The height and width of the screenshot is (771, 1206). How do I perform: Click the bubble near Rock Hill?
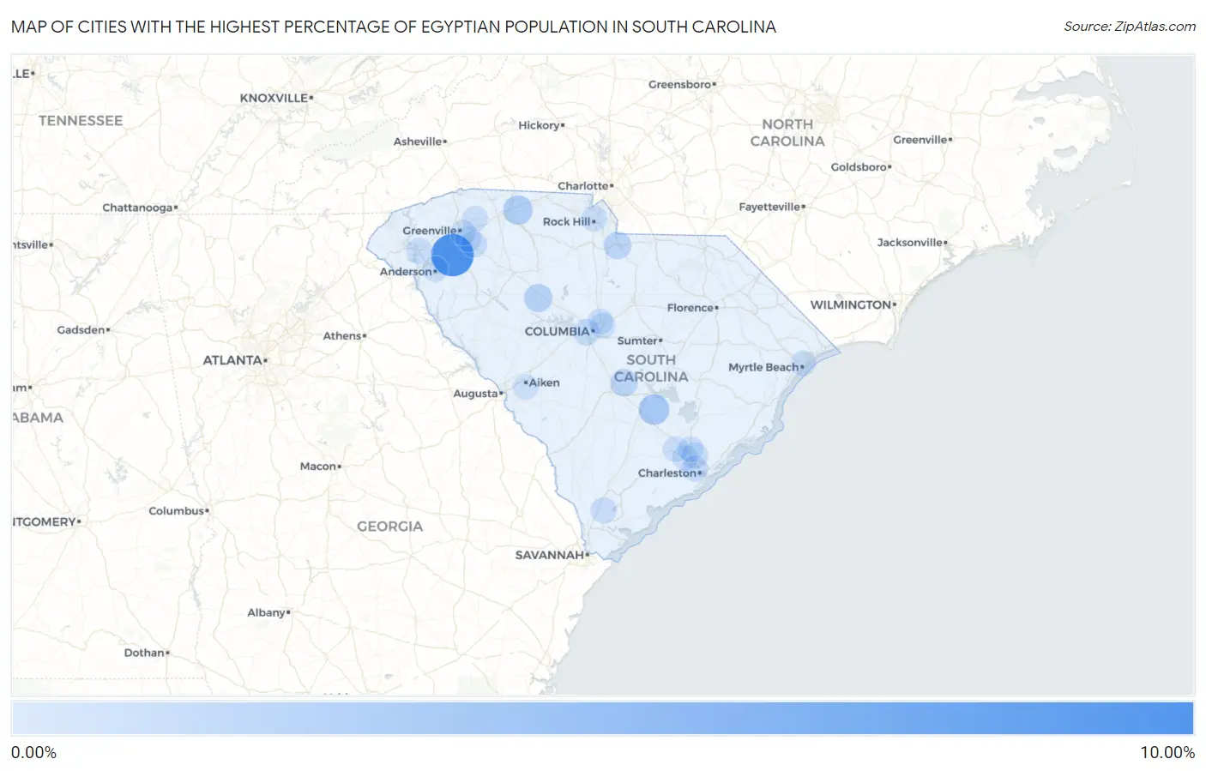click(x=594, y=218)
